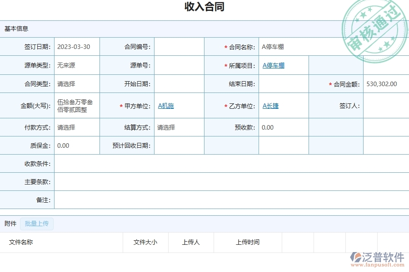The height and width of the screenshot is (272, 409).
Task: Open the A长捷 乙方单位 link
Action: pyautogui.click(x=269, y=105)
